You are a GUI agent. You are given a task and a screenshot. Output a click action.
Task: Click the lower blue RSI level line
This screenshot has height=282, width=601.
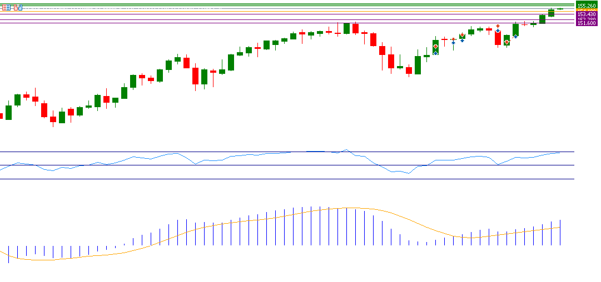(278, 179)
